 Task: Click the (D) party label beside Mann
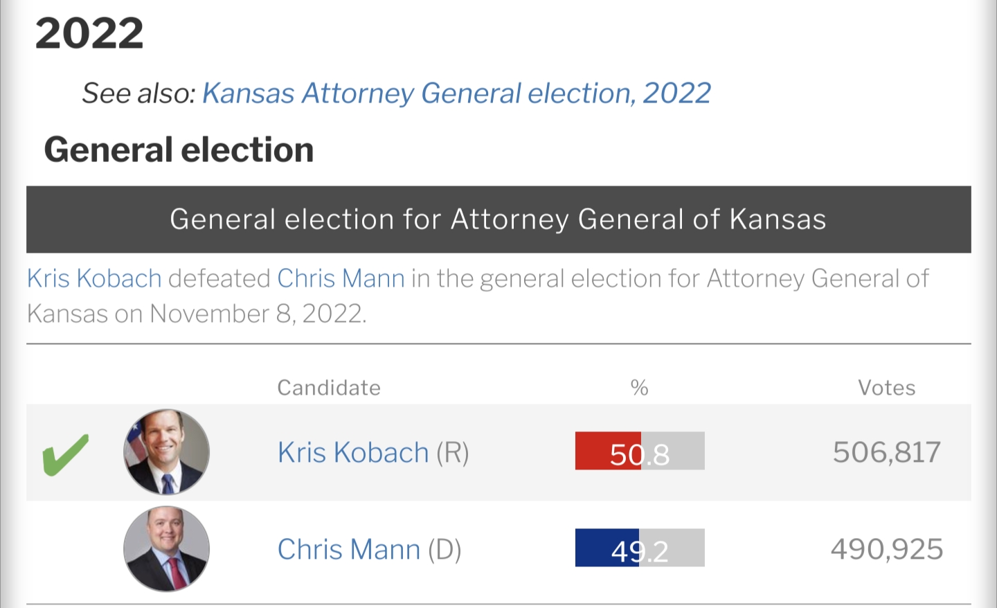coord(444,550)
